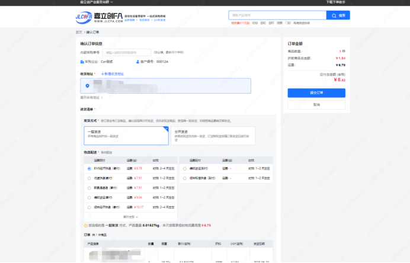Click the customer number person icon
The image size is (410, 263).
point(138,62)
